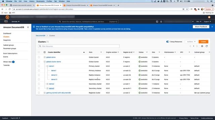The height and width of the screenshot is (120, 215).
Task: Open the Bookmarks menu in menu bar
Action: point(40,1)
